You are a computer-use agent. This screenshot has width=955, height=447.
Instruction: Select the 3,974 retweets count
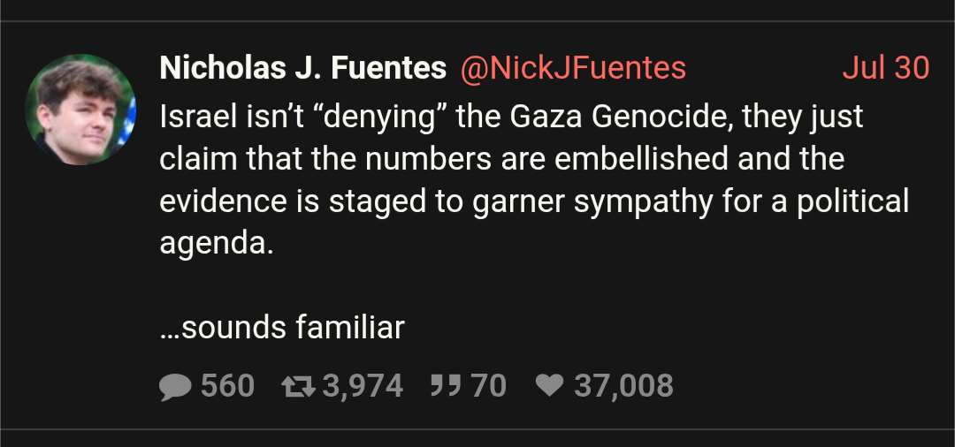(363, 387)
